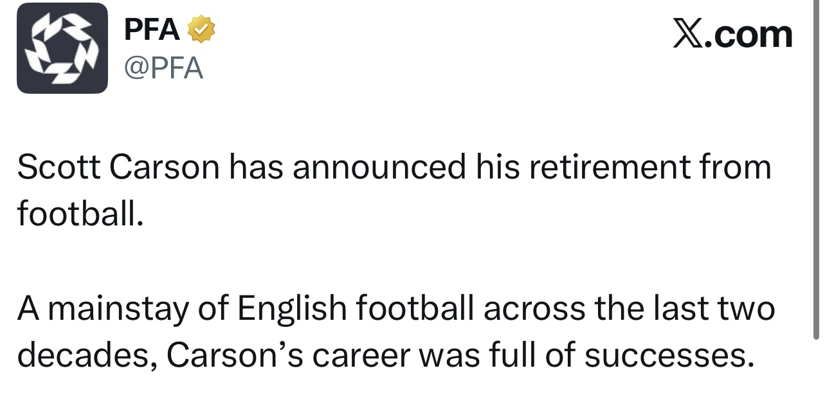Screen dimensions: 825x402
Task: Click the word "across" in the second paragraph
Action: click(x=534, y=309)
